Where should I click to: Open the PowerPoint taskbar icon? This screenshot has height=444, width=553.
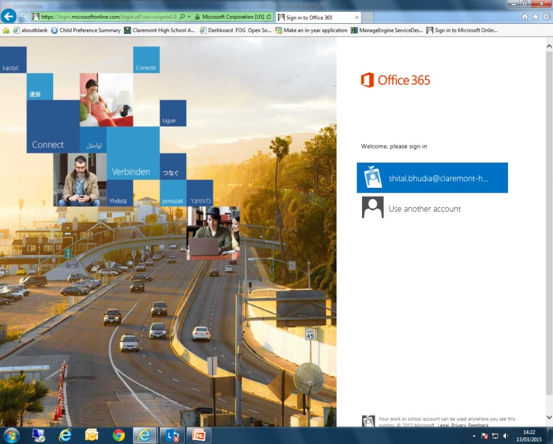click(198, 435)
